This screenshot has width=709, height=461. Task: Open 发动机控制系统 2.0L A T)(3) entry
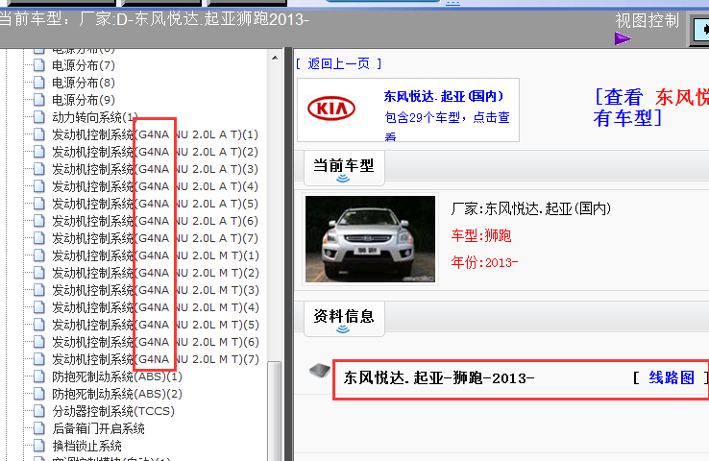(x=155, y=169)
